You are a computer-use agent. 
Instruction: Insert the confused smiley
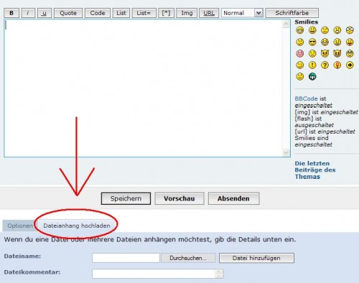pyautogui.click(x=300, y=42)
